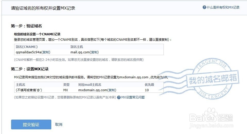Copy the CNAME alias qqmaildae5c94a via 复制
The width and height of the screenshot is (247, 134).
pyautogui.click(x=46, y=52)
